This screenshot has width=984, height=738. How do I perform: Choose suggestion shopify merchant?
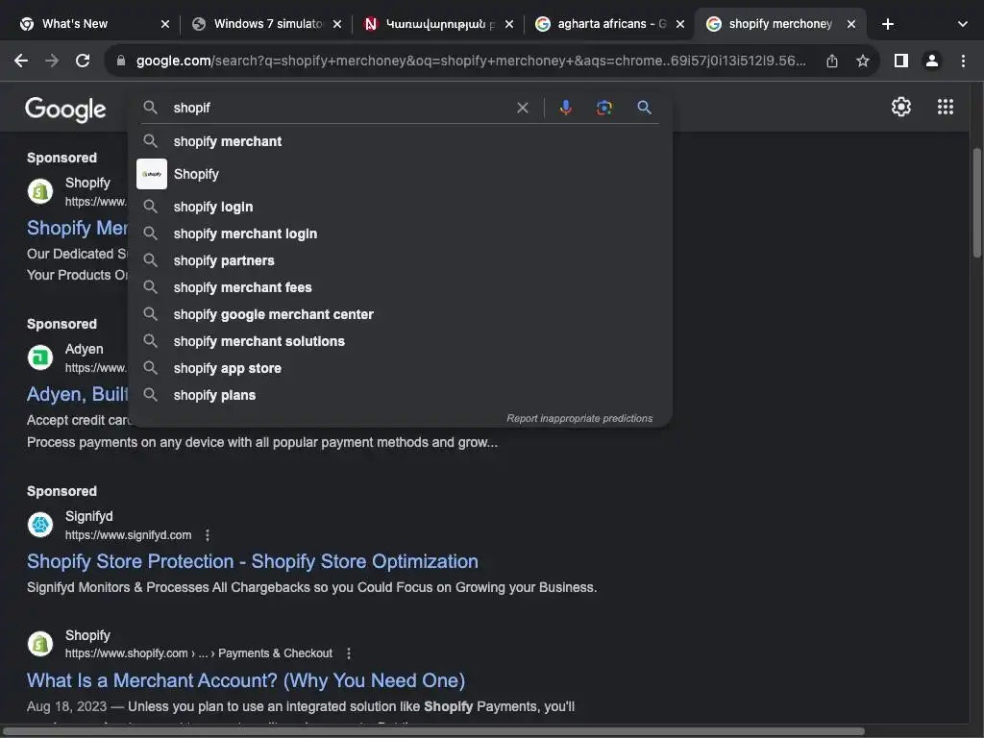[x=401, y=141]
